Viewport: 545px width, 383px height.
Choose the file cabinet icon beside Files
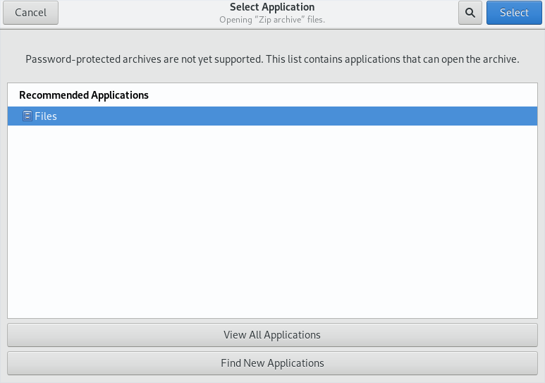tap(27, 116)
